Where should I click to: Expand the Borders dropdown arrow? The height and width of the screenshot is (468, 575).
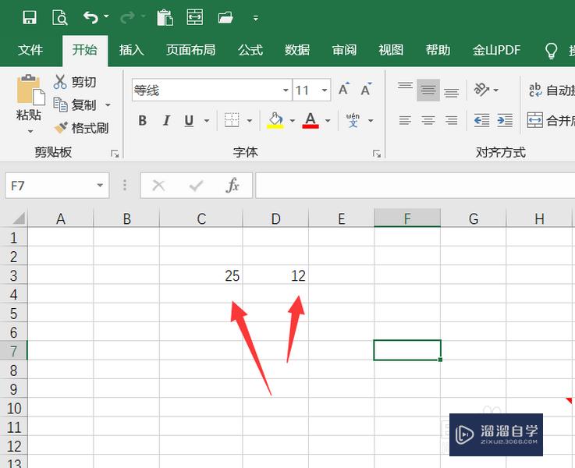click(250, 121)
